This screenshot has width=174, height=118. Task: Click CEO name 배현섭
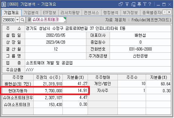pyautogui.click(x=140, y=35)
